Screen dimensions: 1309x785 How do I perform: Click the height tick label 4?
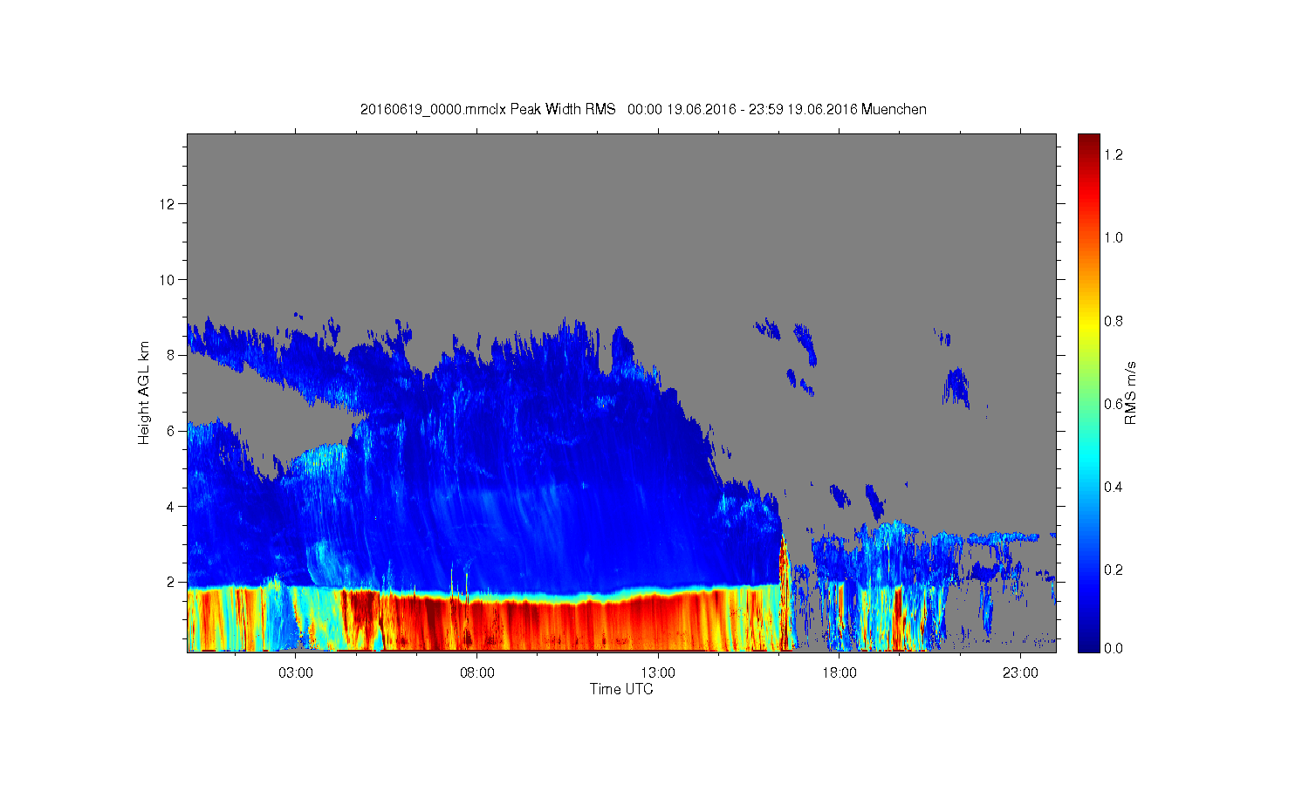[171, 506]
